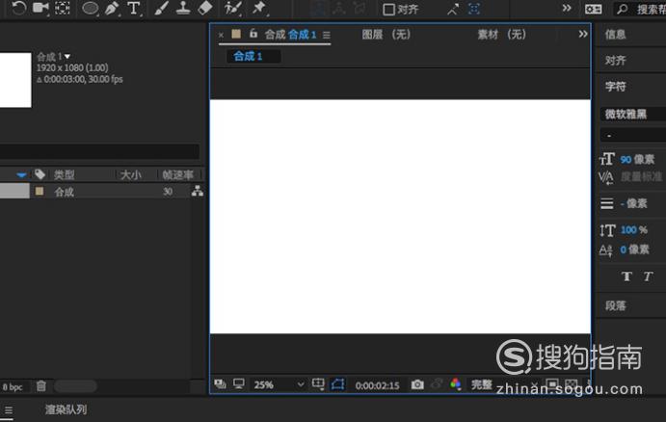Click the white composition thumbnail in Project panel
Image resolution: width=666 pixels, height=422 pixels.
coord(15,80)
